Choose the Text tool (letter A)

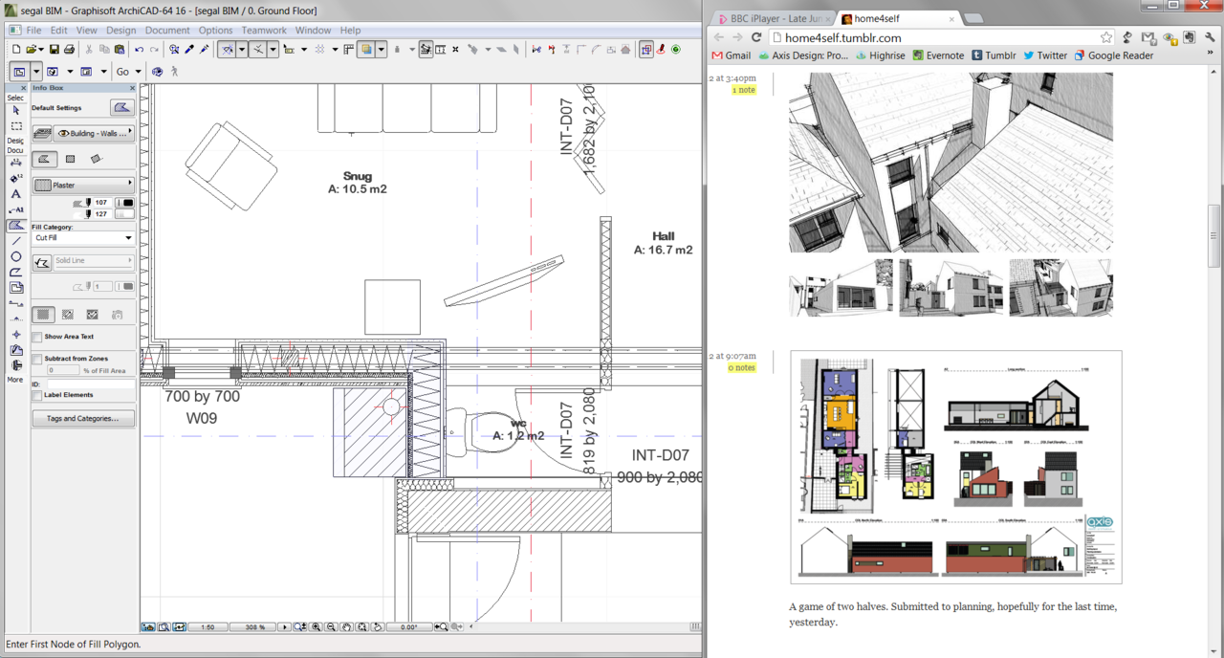point(15,194)
